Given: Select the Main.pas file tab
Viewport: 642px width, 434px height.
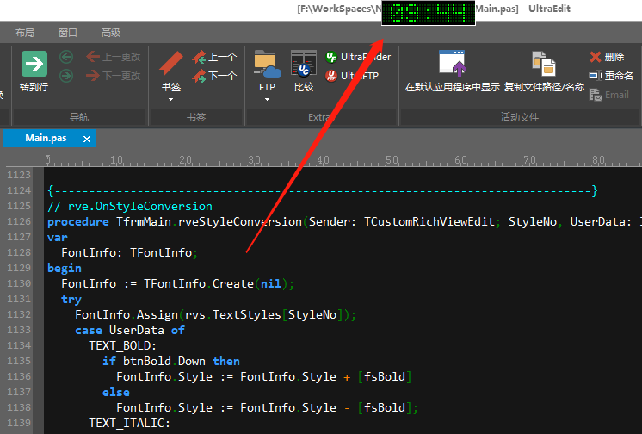Looking at the screenshot, I should tap(46, 138).
